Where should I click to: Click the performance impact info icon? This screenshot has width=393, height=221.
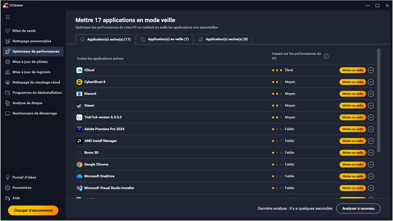(326, 56)
